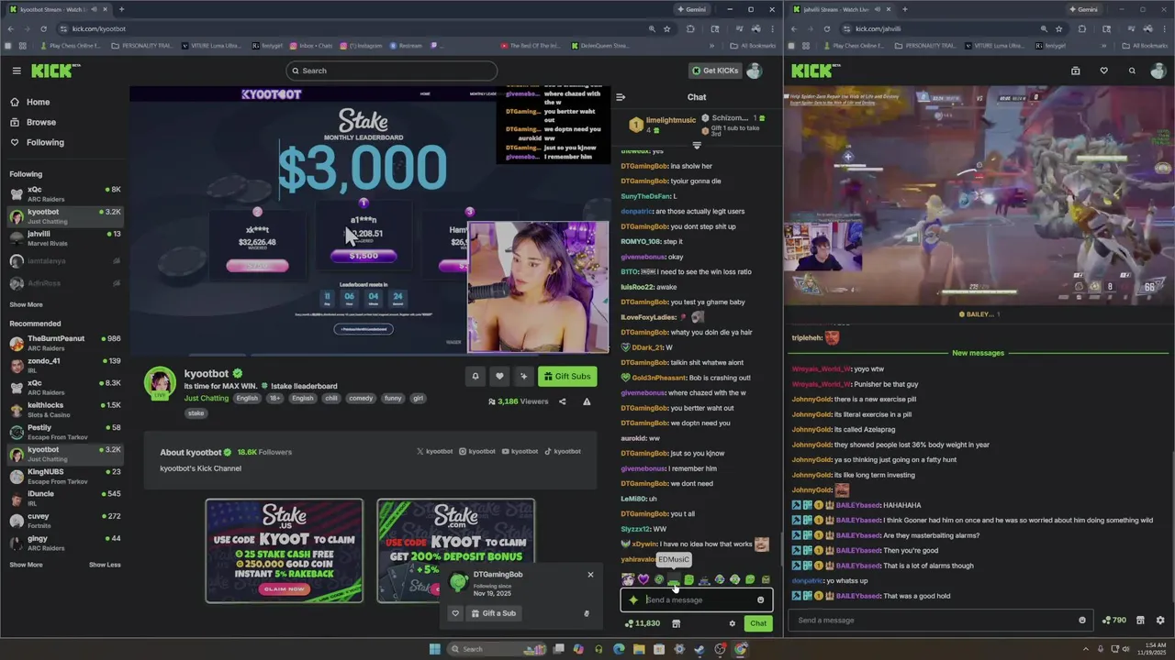Click the 3,186 Viewers counter
Image resolution: width=1175 pixels, height=660 pixels.
[518, 401]
